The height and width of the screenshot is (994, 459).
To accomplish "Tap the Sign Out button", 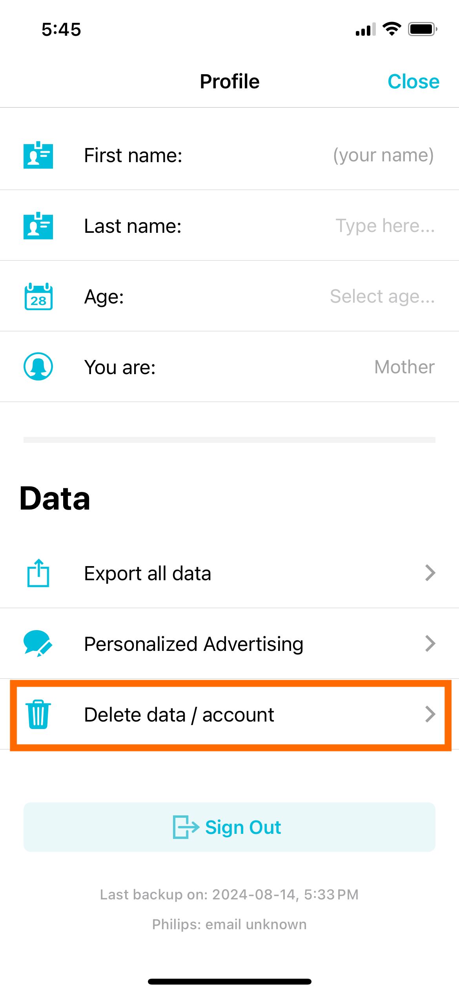I will 229,827.
